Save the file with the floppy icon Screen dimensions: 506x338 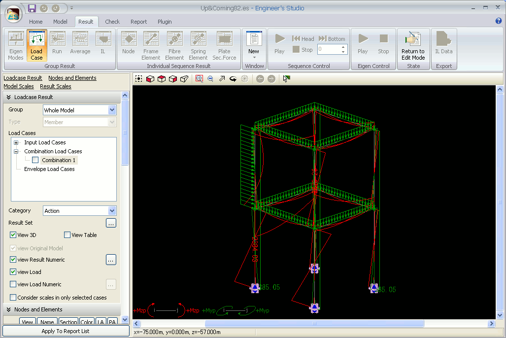pos(32,8)
